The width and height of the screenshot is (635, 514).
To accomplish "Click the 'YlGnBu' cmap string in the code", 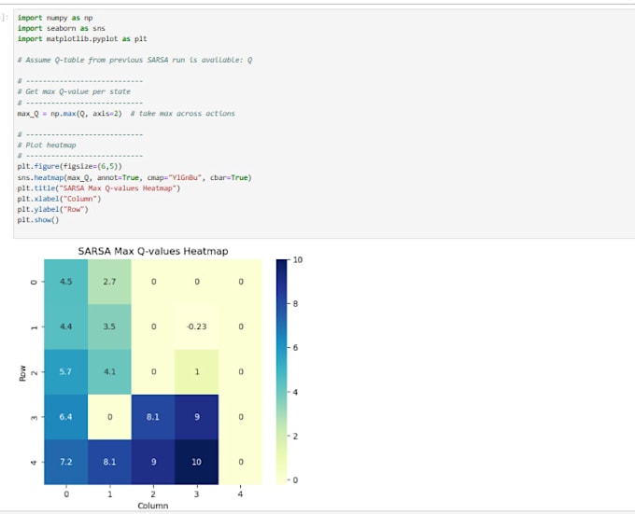I will (184, 177).
